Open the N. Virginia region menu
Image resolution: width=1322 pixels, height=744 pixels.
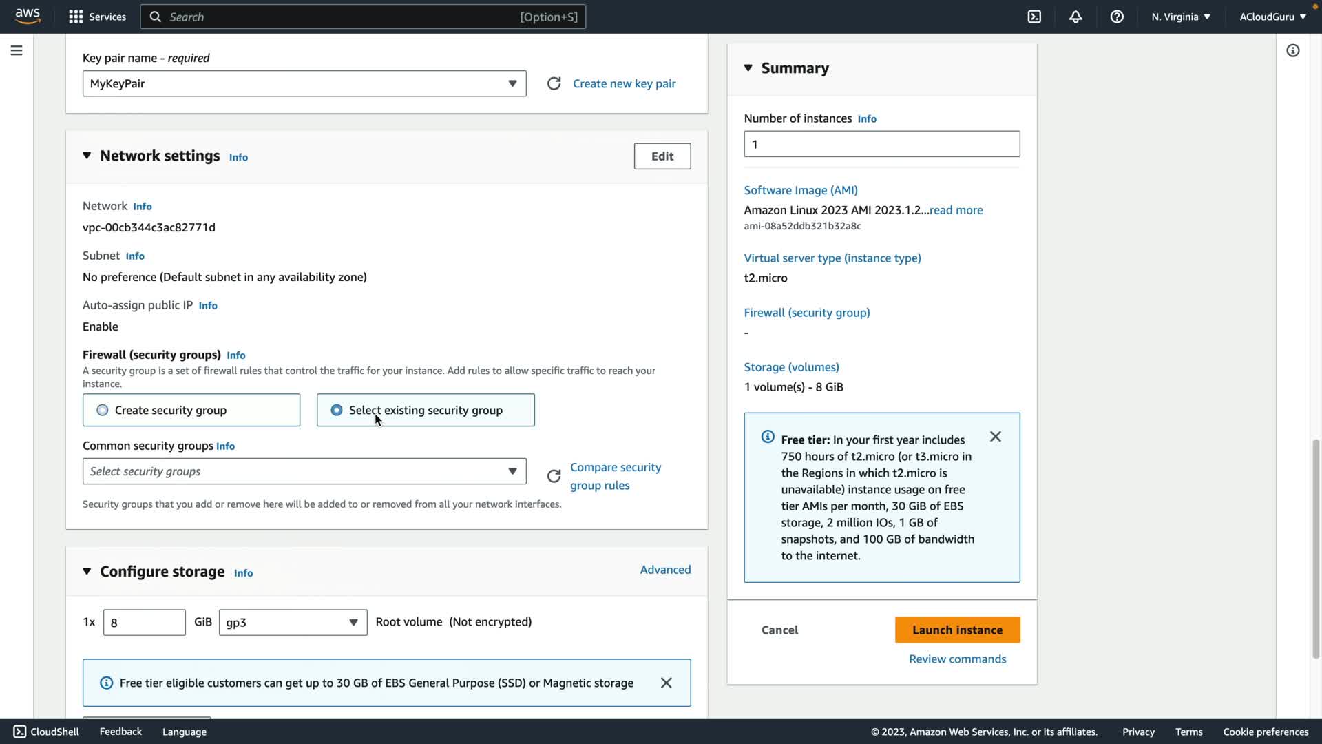point(1180,17)
